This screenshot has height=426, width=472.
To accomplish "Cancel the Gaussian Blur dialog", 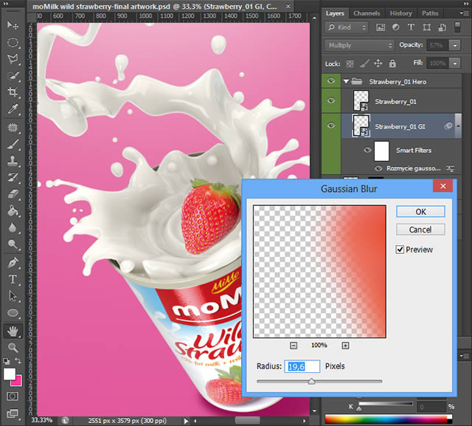I will (x=420, y=230).
